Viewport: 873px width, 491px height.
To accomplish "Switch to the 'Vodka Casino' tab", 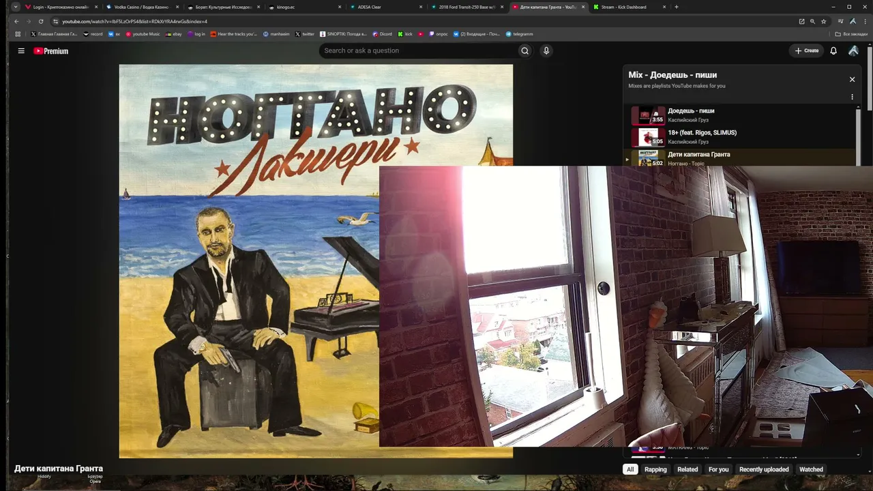I will [x=140, y=7].
